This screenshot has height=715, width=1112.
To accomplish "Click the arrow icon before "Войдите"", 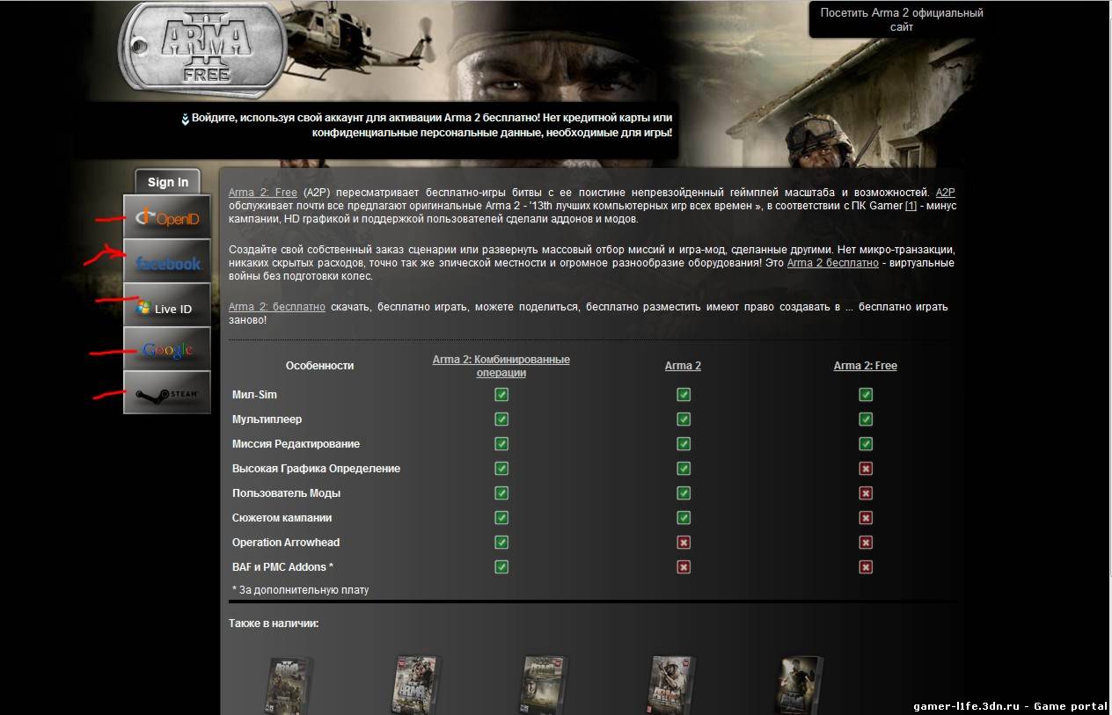I will pos(186,119).
